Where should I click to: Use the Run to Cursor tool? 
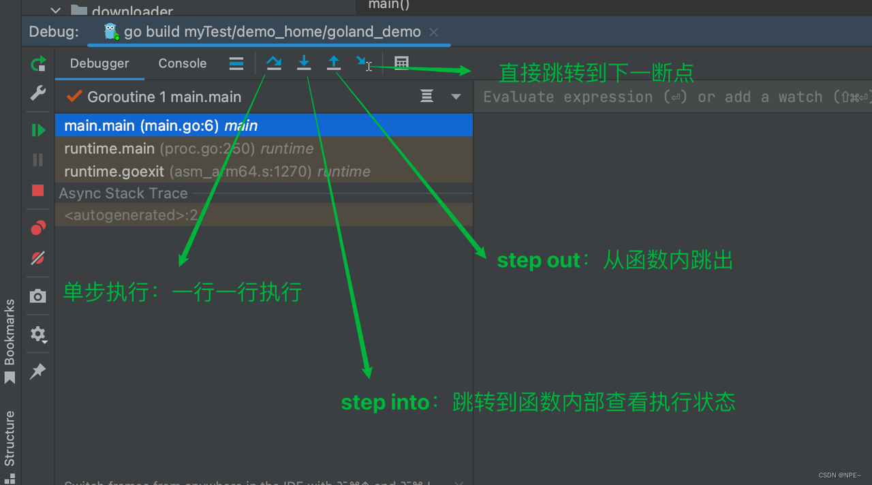click(363, 63)
